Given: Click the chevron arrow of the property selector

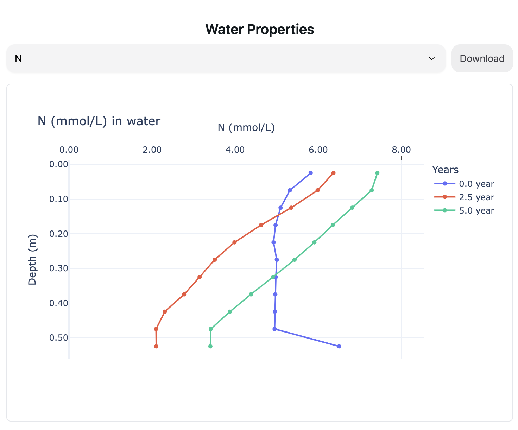Looking at the screenshot, I should [x=431, y=58].
